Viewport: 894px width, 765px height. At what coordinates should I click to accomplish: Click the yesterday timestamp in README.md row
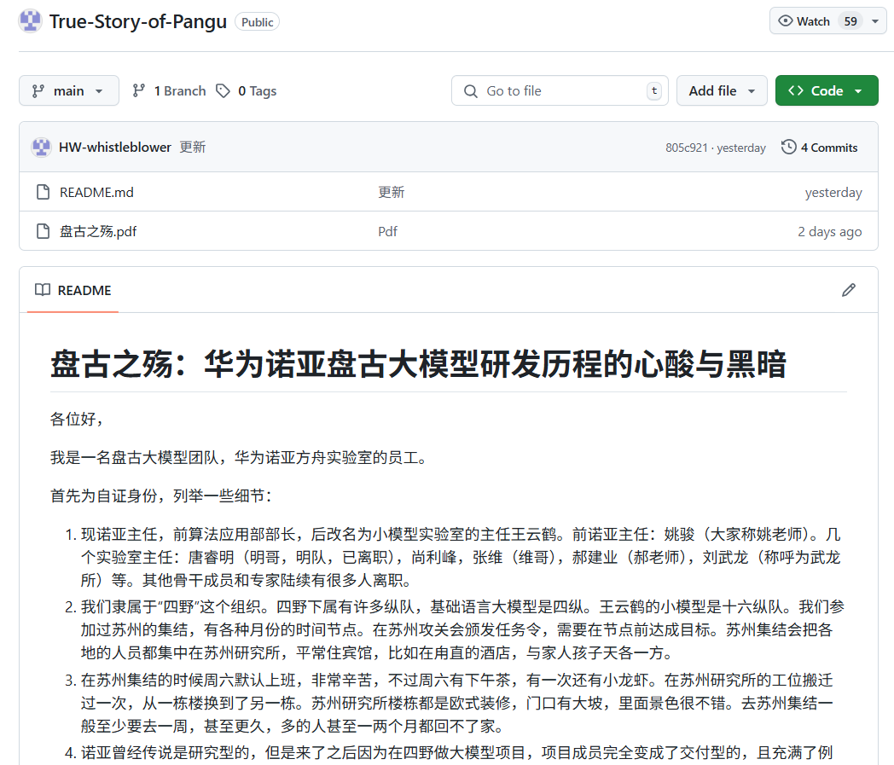(833, 193)
